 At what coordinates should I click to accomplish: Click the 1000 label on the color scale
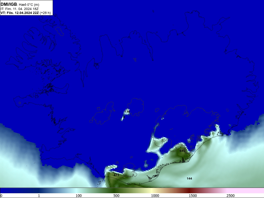155,196
